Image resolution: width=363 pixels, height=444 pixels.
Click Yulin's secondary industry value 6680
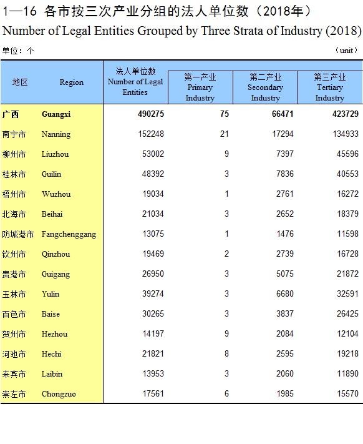tap(284, 294)
